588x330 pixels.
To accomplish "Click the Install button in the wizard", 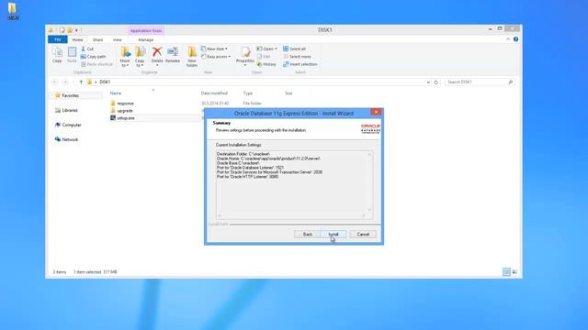I will click(x=334, y=235).
